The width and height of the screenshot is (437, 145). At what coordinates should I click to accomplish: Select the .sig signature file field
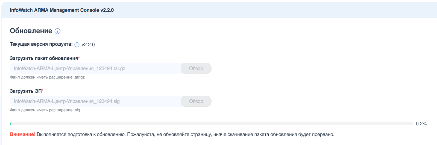tap(95, 101)
